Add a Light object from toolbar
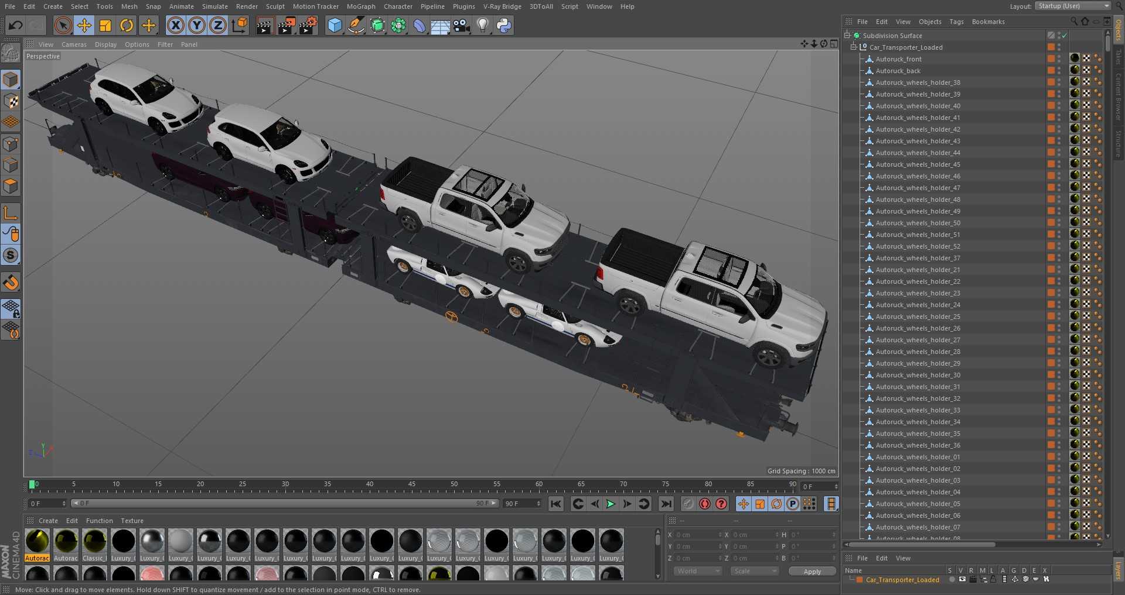This screenshot has width=1125, height=595. click(482, 25)
